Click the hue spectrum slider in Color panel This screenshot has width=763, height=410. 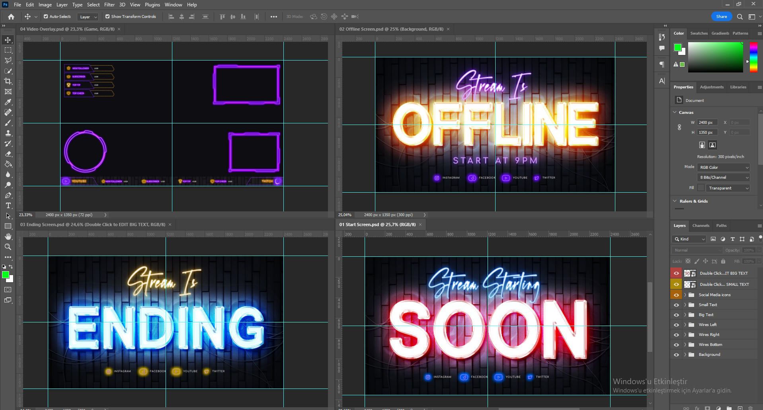click(753, 57)
